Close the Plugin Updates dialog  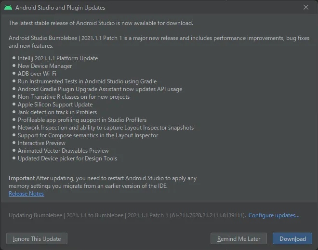pyautogui.click(x=306, y=8)
